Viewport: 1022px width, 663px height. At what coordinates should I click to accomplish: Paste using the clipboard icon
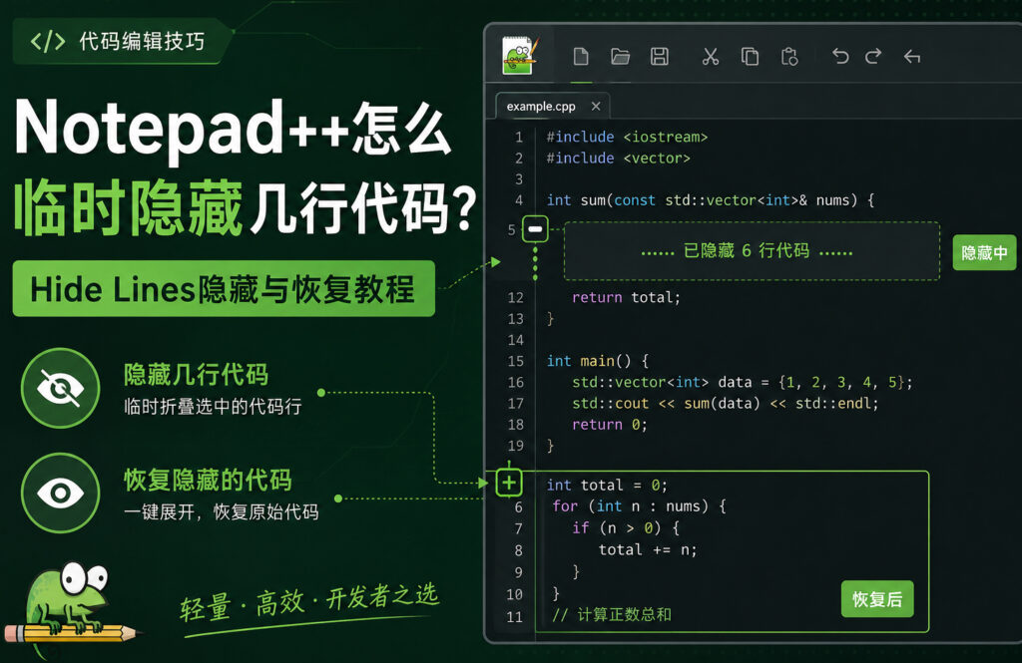[789, 57]
